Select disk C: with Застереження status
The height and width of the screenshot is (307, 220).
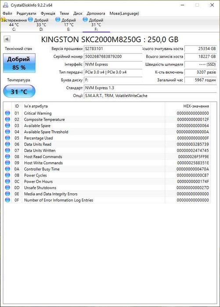[14, 25]
